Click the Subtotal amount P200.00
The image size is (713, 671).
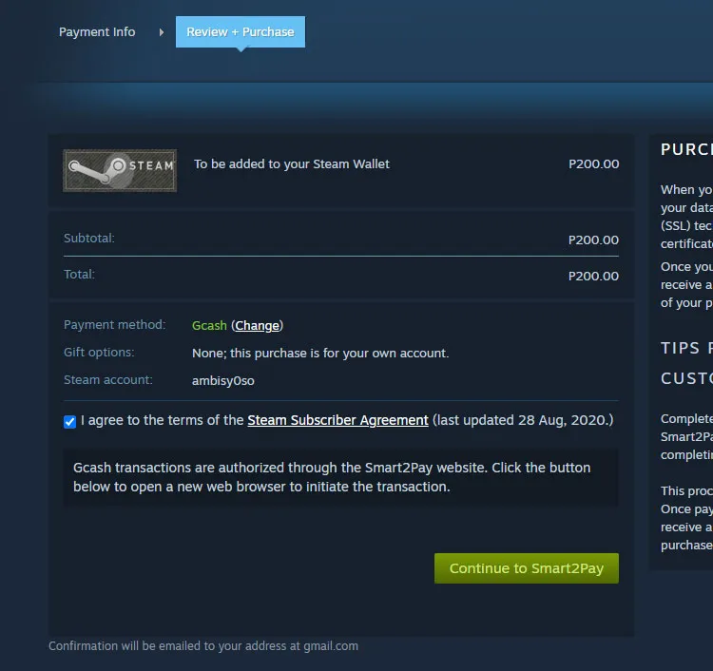click(x=593, y=240)
